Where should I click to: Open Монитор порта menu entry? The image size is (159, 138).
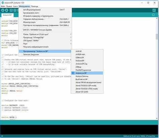pos(45,22)
